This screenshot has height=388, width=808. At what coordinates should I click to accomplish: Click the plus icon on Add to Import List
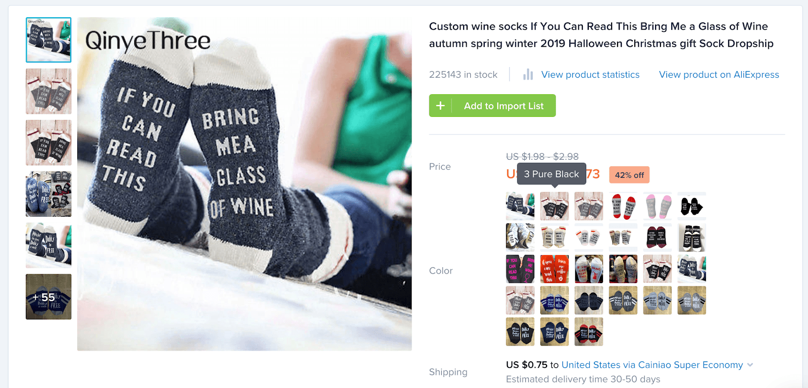pyautogui.click(x=440, y=106)
